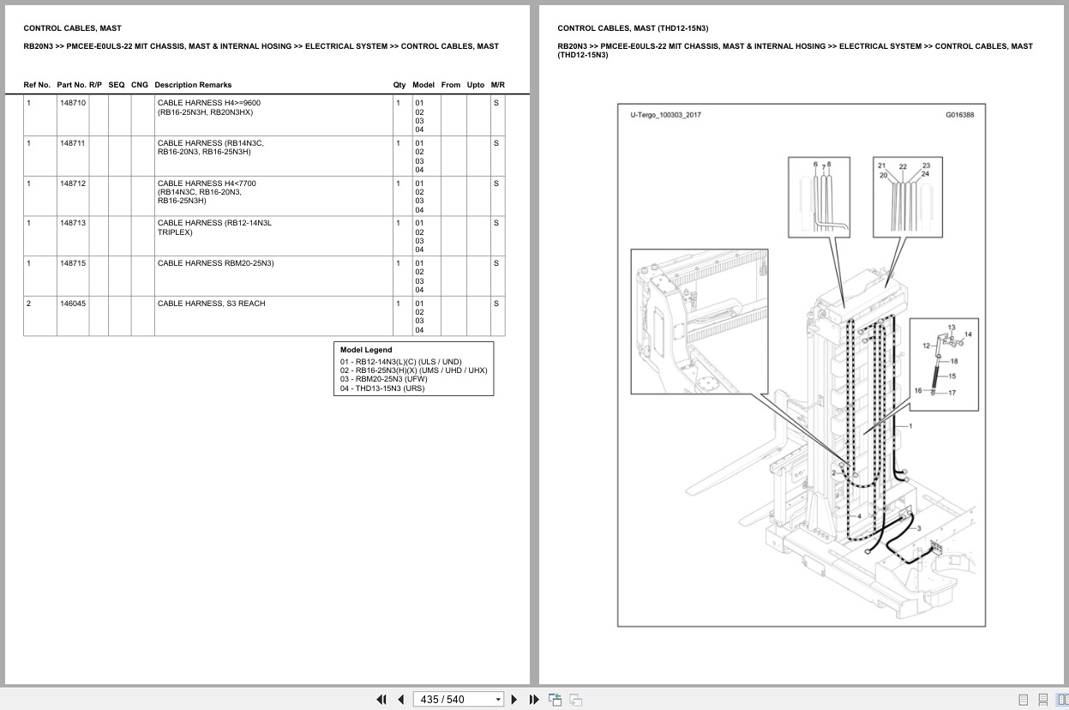Click CABLE HARNESS H4>=9600 description
1069x710 pixels.
[x=209, y=103]
